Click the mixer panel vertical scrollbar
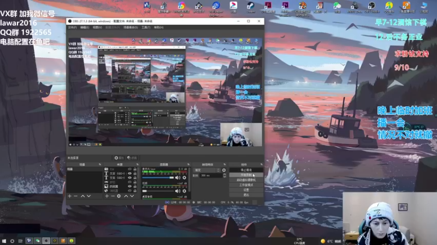This screenshot has width=437, height=245. tap(189, 180)
